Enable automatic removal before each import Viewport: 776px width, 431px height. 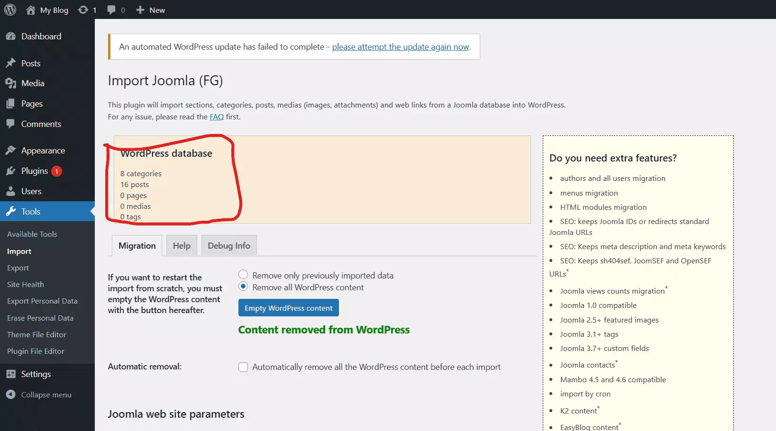pyautogui.click(x=243, y=367)
